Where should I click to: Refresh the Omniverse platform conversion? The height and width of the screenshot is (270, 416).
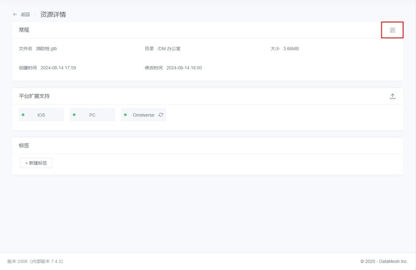click(161, 115)
